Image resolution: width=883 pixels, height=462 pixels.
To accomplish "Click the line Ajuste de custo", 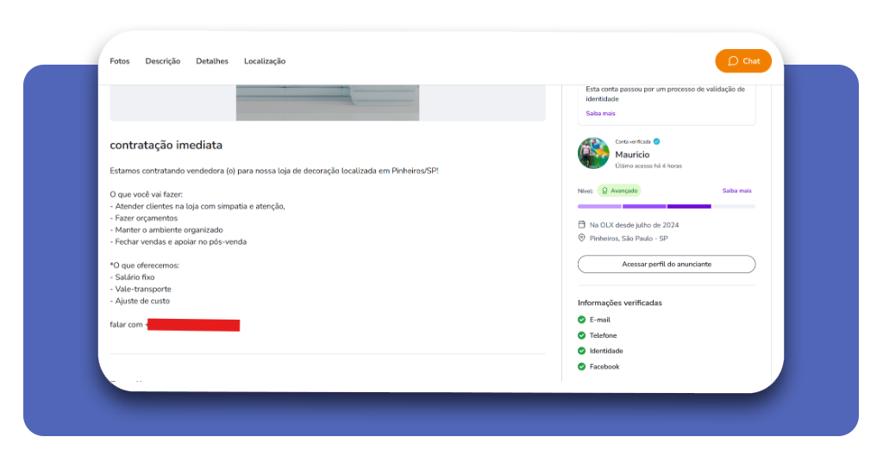I will pos(140,301).
